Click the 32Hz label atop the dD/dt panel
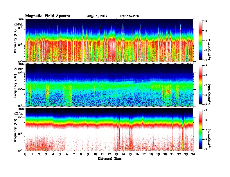The image size is (230, 177). [x=21, y=64]
